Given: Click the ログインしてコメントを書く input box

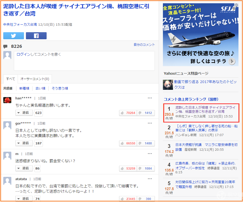Looking at the screenshot, I should coord(84,61).
